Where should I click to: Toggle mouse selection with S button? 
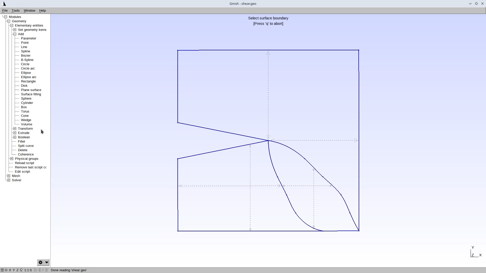[31, 270]
